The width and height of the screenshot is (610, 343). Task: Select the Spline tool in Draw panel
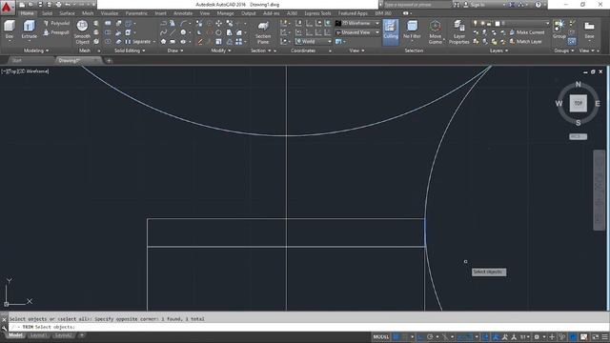(163, 32)
